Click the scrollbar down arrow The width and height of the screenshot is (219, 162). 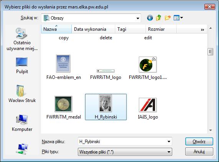[211, 130]
